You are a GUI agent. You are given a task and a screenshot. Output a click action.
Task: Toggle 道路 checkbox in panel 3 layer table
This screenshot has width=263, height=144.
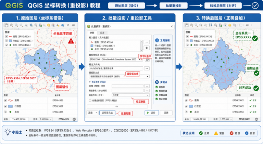tap(186, 100)
